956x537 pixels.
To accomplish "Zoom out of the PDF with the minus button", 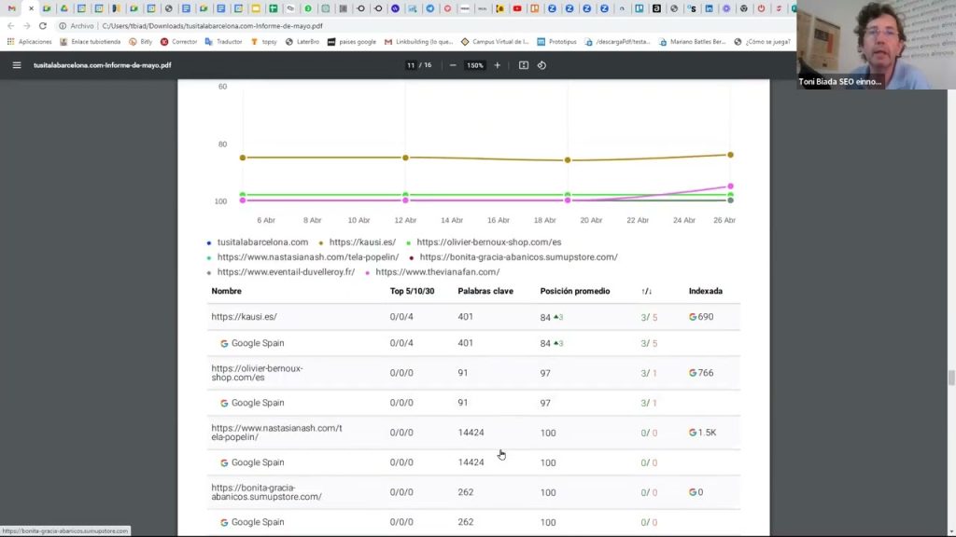I will coord(453,65).
